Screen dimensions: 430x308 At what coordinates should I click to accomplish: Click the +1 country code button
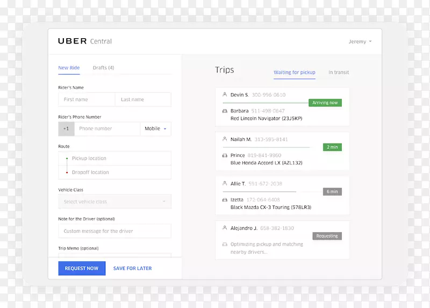pyautogui.click(x=66, y=128)
